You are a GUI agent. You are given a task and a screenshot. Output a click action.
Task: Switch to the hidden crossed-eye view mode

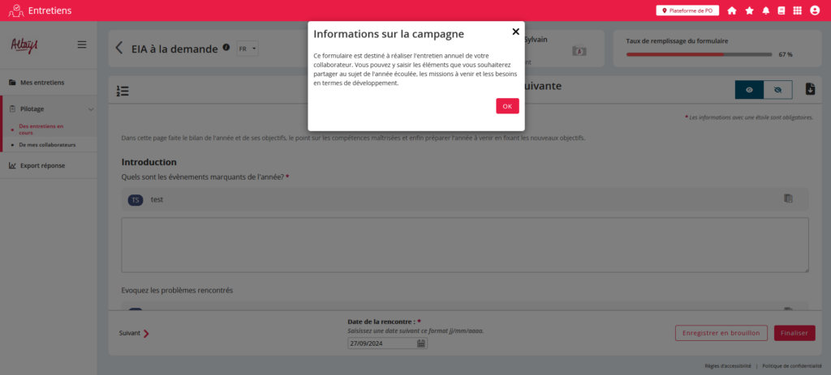[777, 90]
